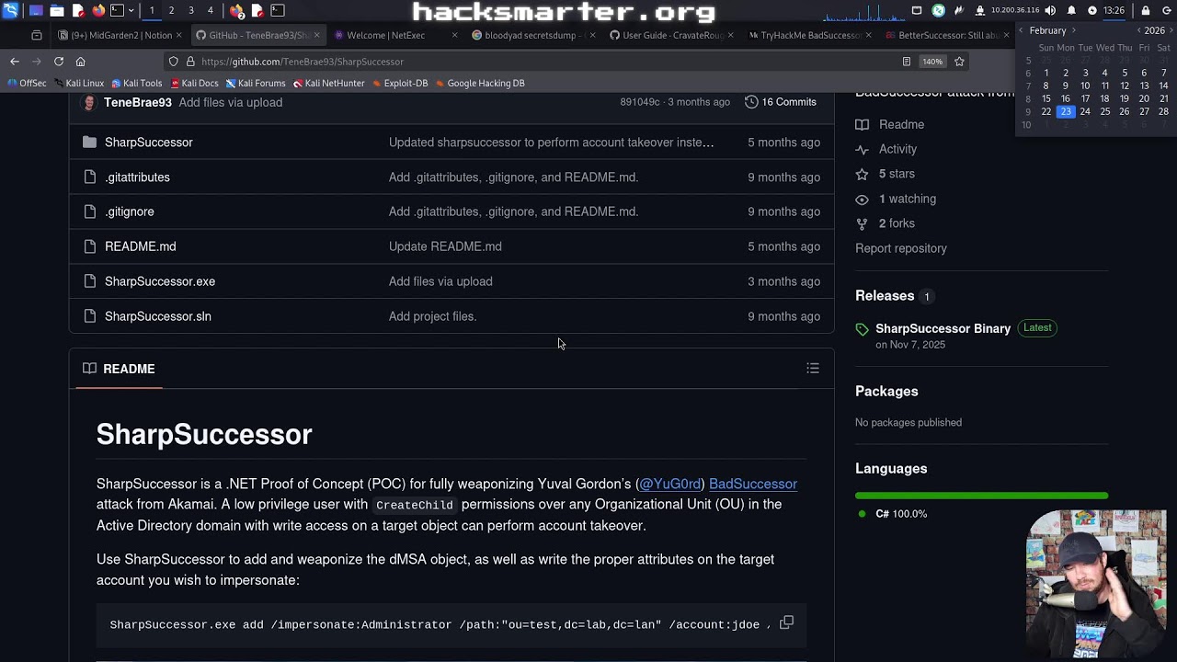Open the Google Hacking DB bookmark

tap(479, 83)
